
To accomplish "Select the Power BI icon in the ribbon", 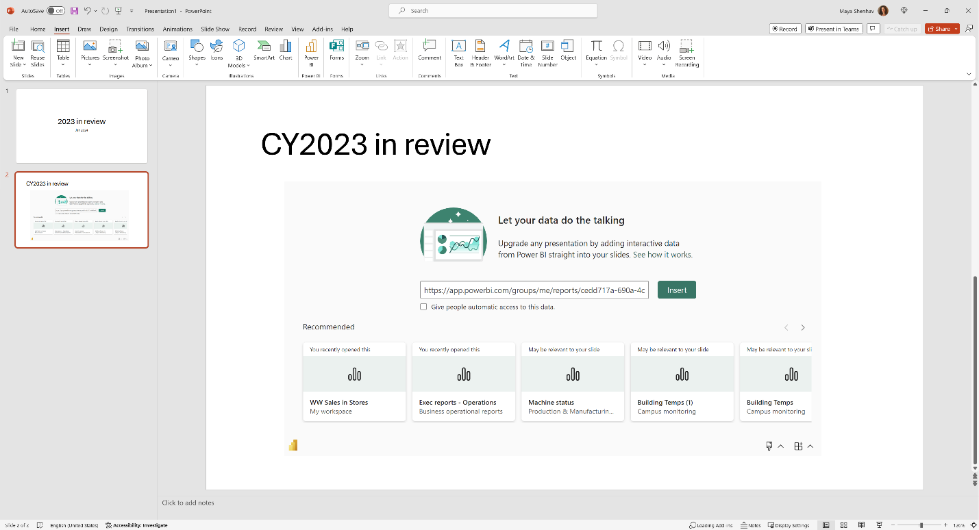I will click(x=311, y=55).
